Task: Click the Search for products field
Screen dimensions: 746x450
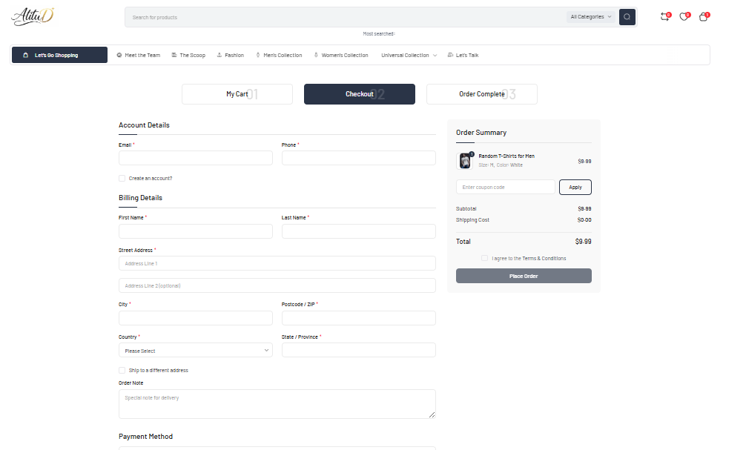Action: pyautogui.click(x=346, y=17)
